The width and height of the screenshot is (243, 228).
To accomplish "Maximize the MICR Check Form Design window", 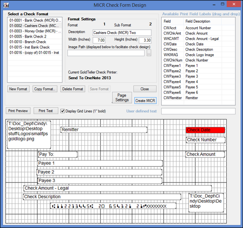I will (222, 4).
